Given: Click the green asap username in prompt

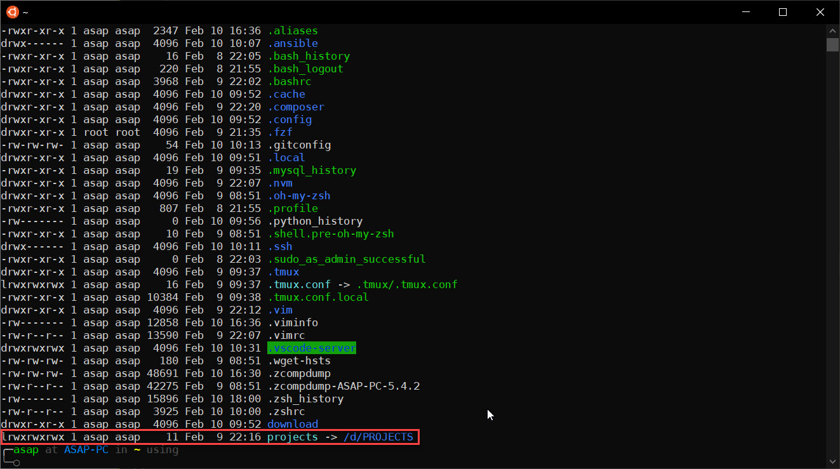Looking at the screenshot, I should (x=26, y=449).
